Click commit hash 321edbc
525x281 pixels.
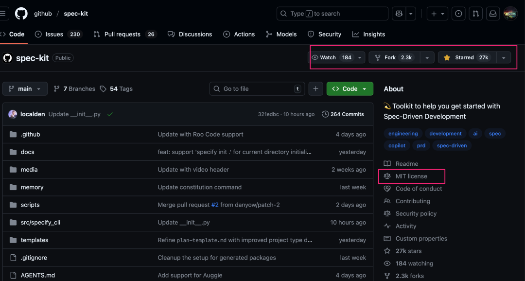click(x=268, y=114)
